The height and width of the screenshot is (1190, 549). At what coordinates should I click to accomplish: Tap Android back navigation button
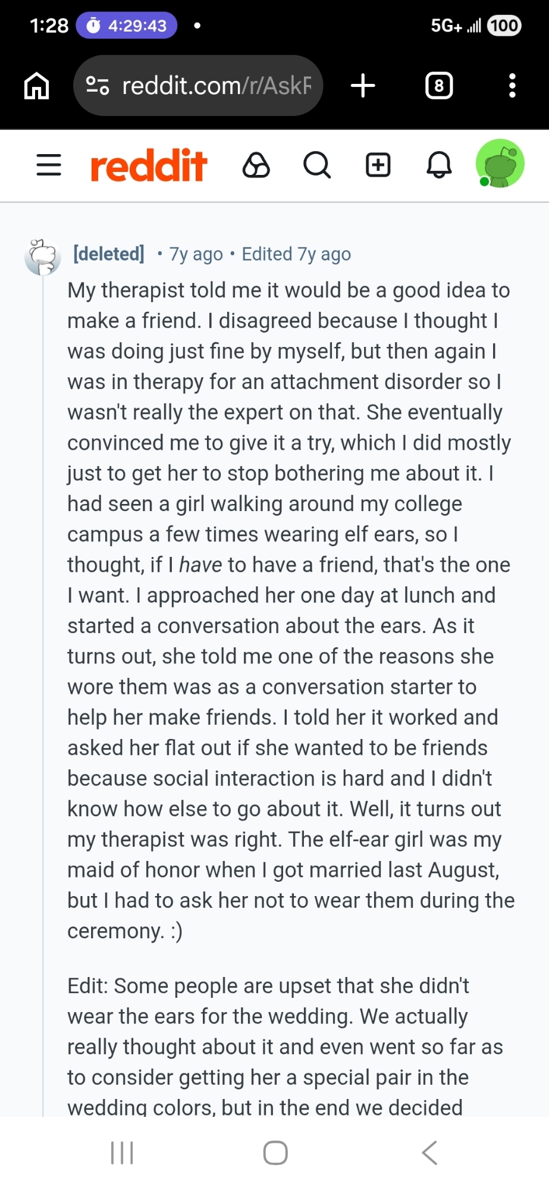[429, 1153]
